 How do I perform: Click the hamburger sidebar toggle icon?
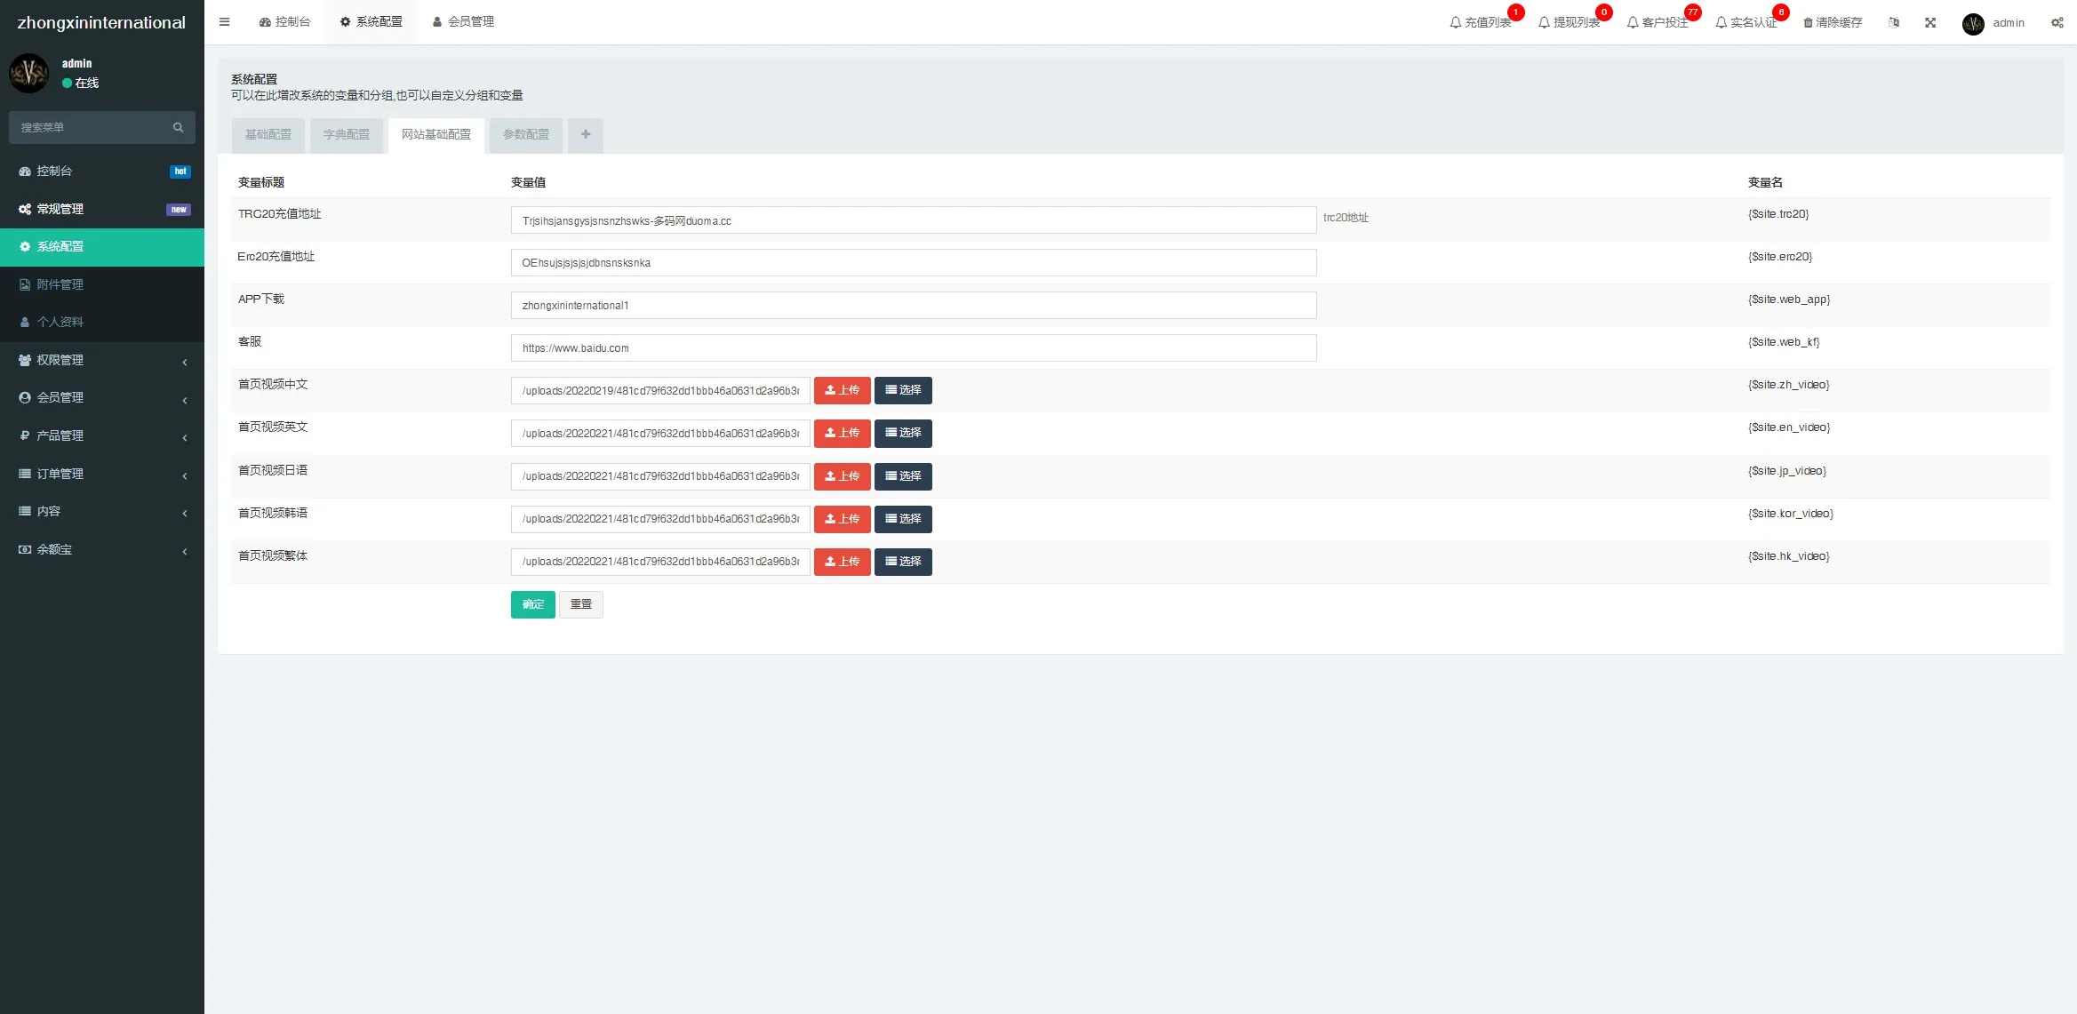pos(224,22)
